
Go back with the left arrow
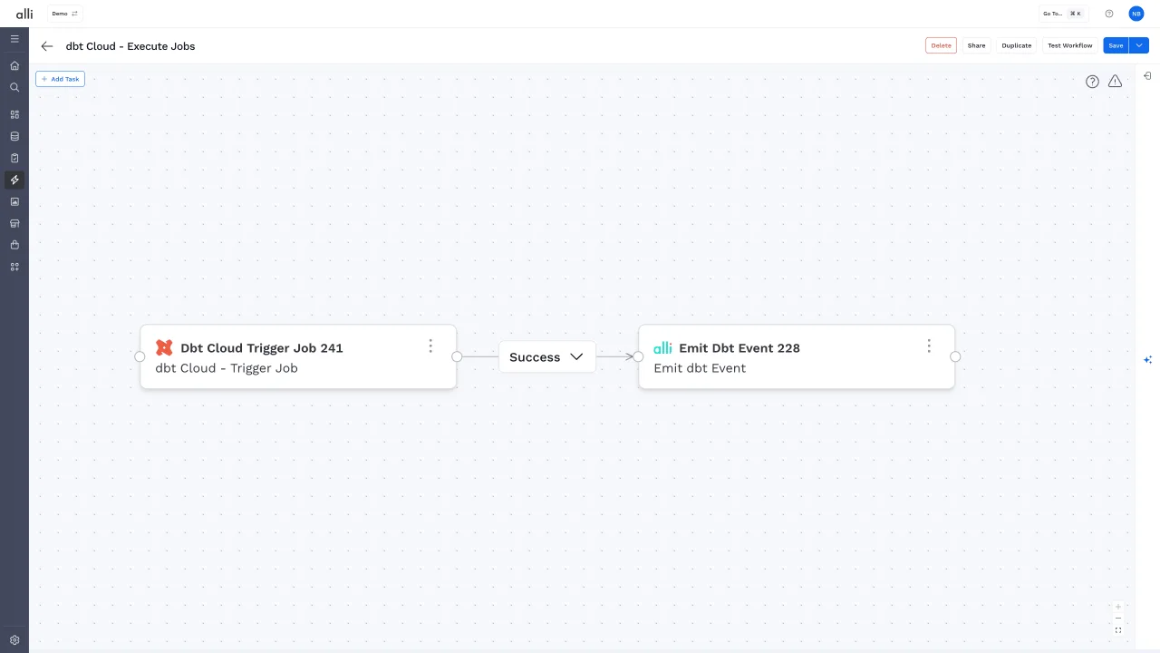click(47, 46)
